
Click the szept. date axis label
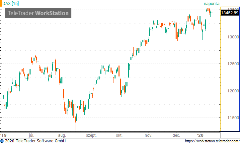[91, 135]
